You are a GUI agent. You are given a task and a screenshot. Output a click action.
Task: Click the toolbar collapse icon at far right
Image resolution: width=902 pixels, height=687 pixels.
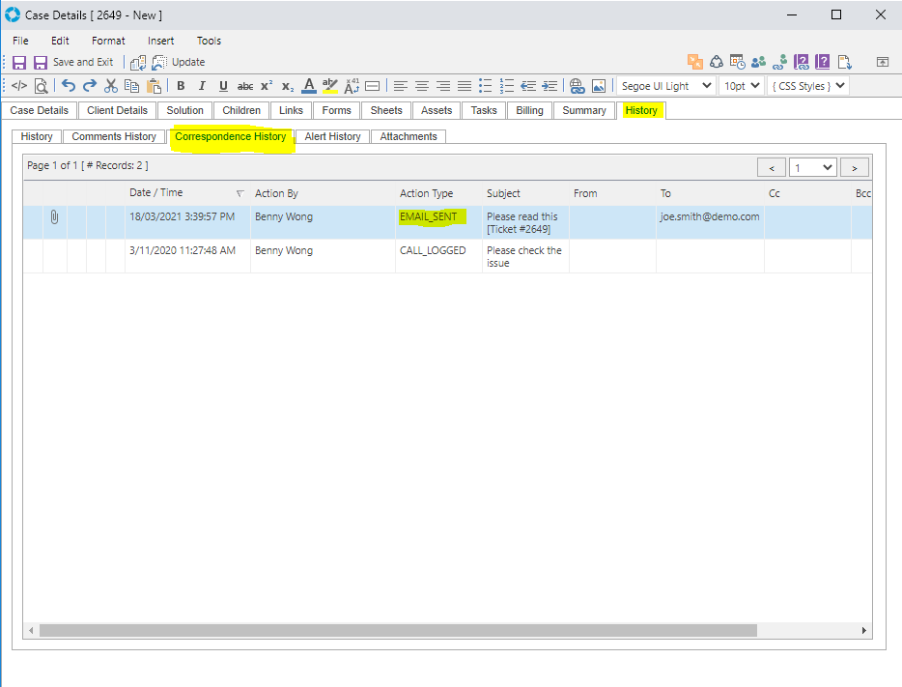883,62
